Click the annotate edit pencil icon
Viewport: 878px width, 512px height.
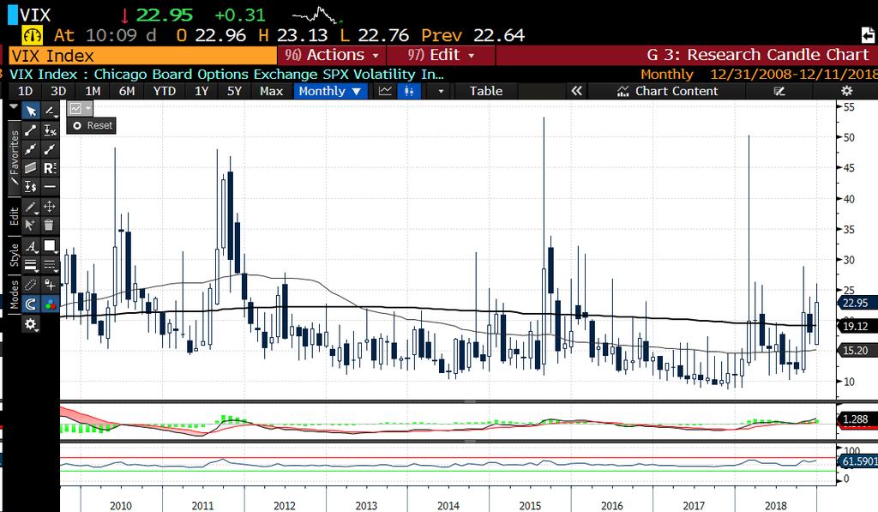(779, 91)
